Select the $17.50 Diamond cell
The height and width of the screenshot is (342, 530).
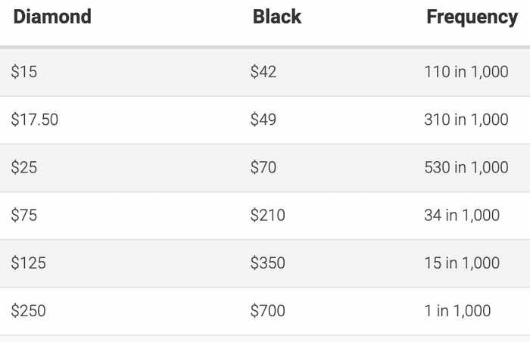35,120
